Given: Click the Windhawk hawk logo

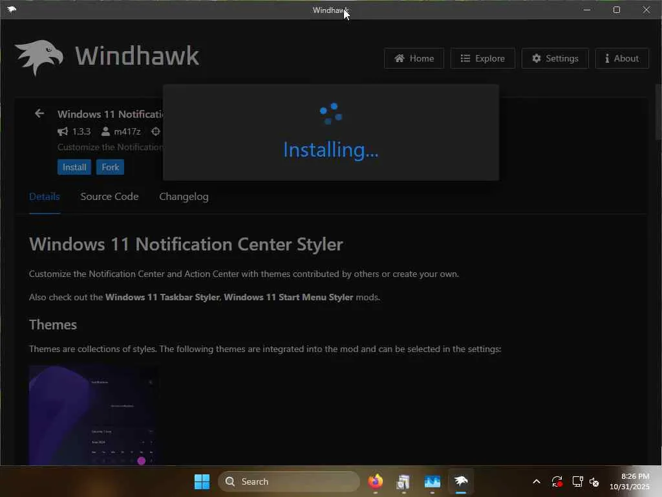Looking at the screenshot, I should click(39, 57).
